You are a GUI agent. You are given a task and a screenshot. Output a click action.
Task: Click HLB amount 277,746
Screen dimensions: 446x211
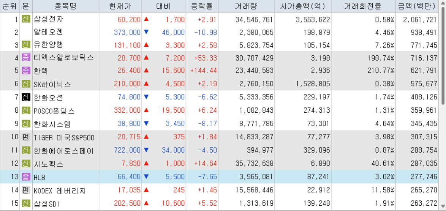tap(424, 177)
